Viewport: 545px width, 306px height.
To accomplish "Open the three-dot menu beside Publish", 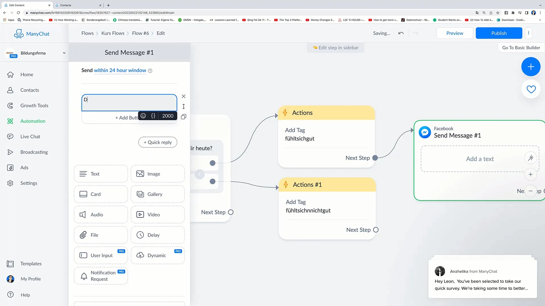I will point(528,33).
